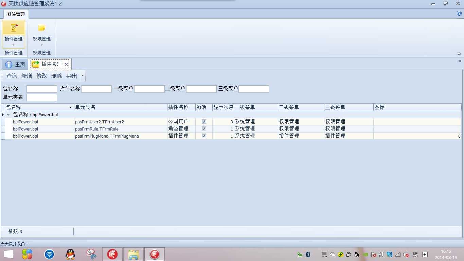Click the 包名称 filter input field
The image size is (464, 261).
pos(42,89)
